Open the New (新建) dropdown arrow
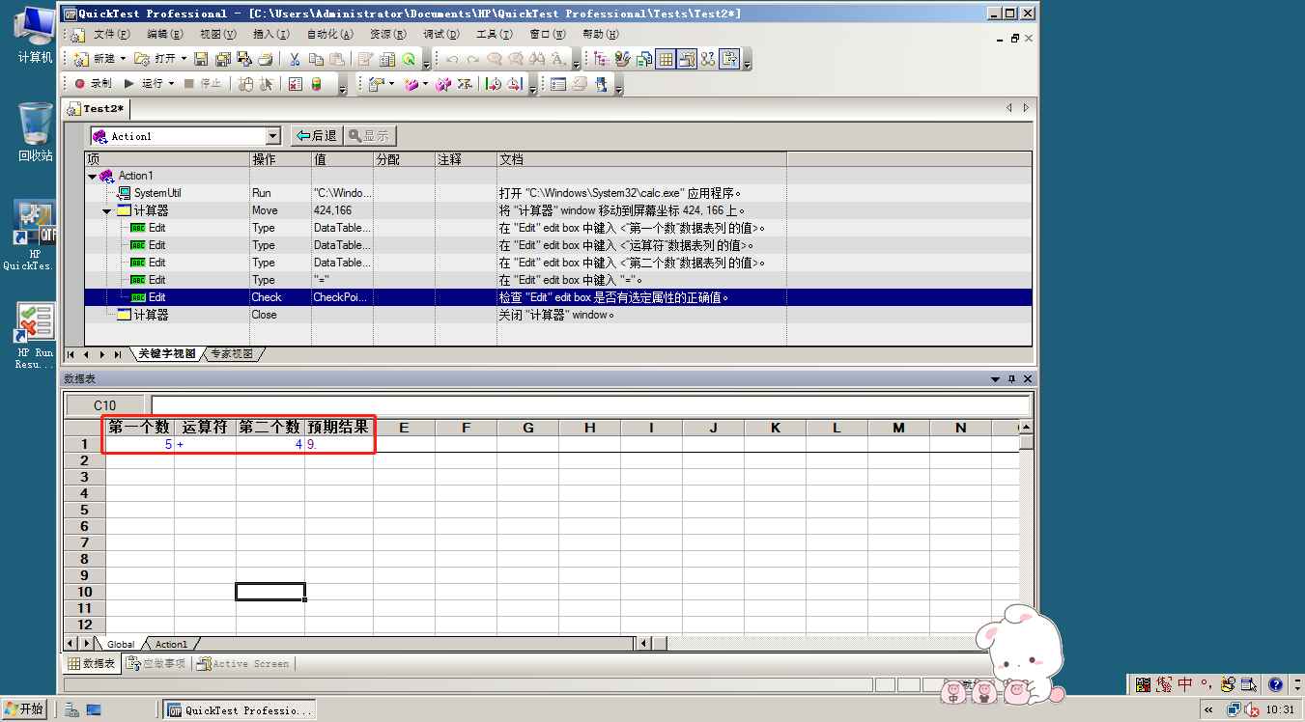 pos(123,59)
